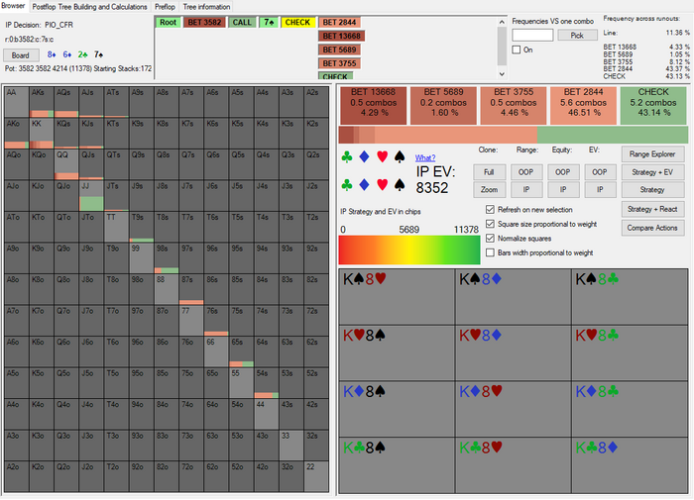Select the club suit in the lower suit row
The height and width of the screenshot is (500, 694).
347,185
